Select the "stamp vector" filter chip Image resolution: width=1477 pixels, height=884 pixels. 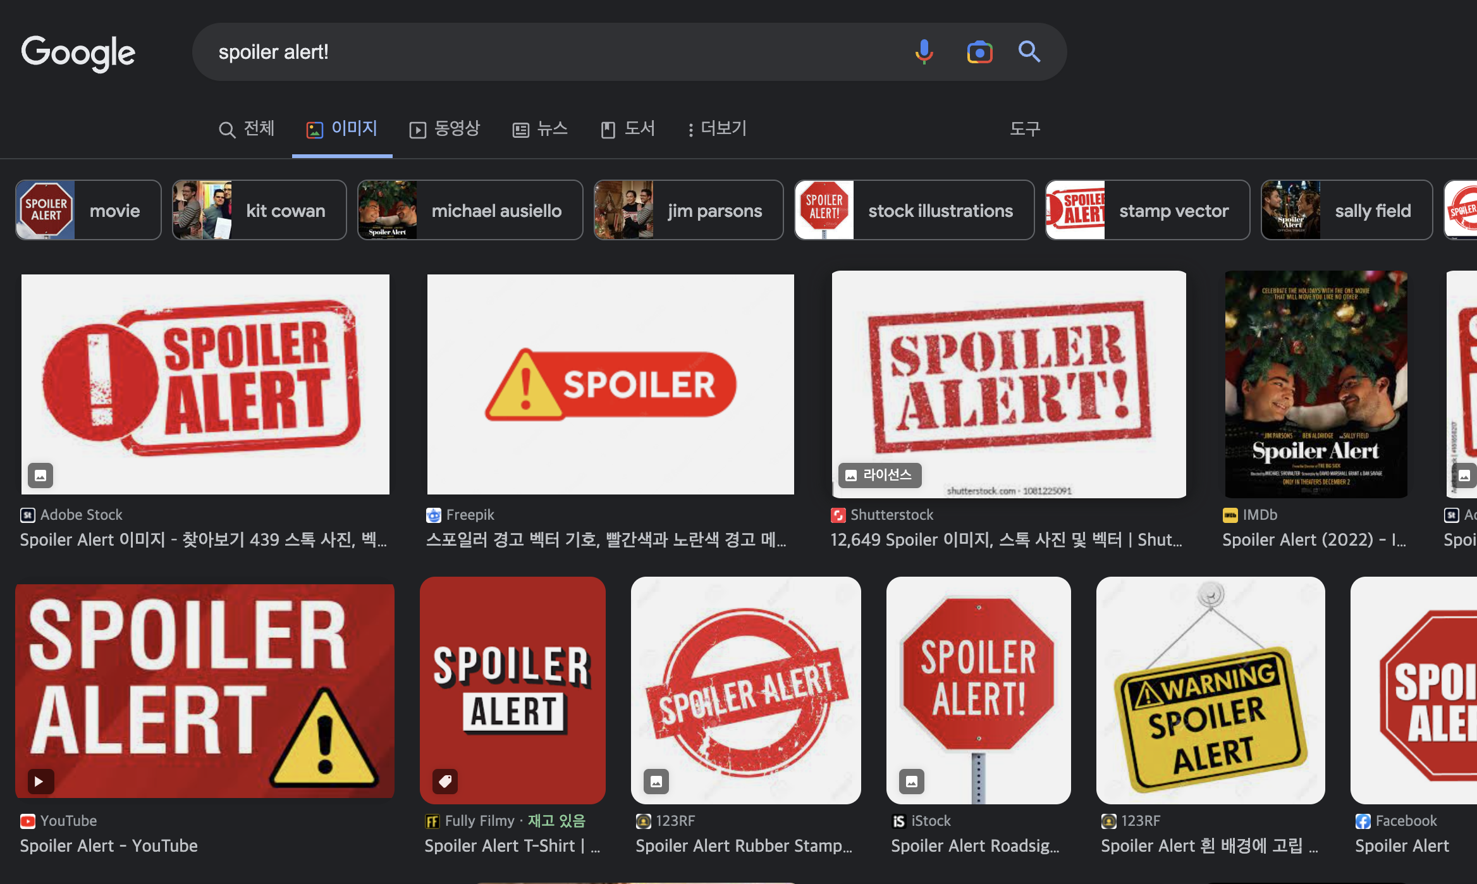[1147, 211]
